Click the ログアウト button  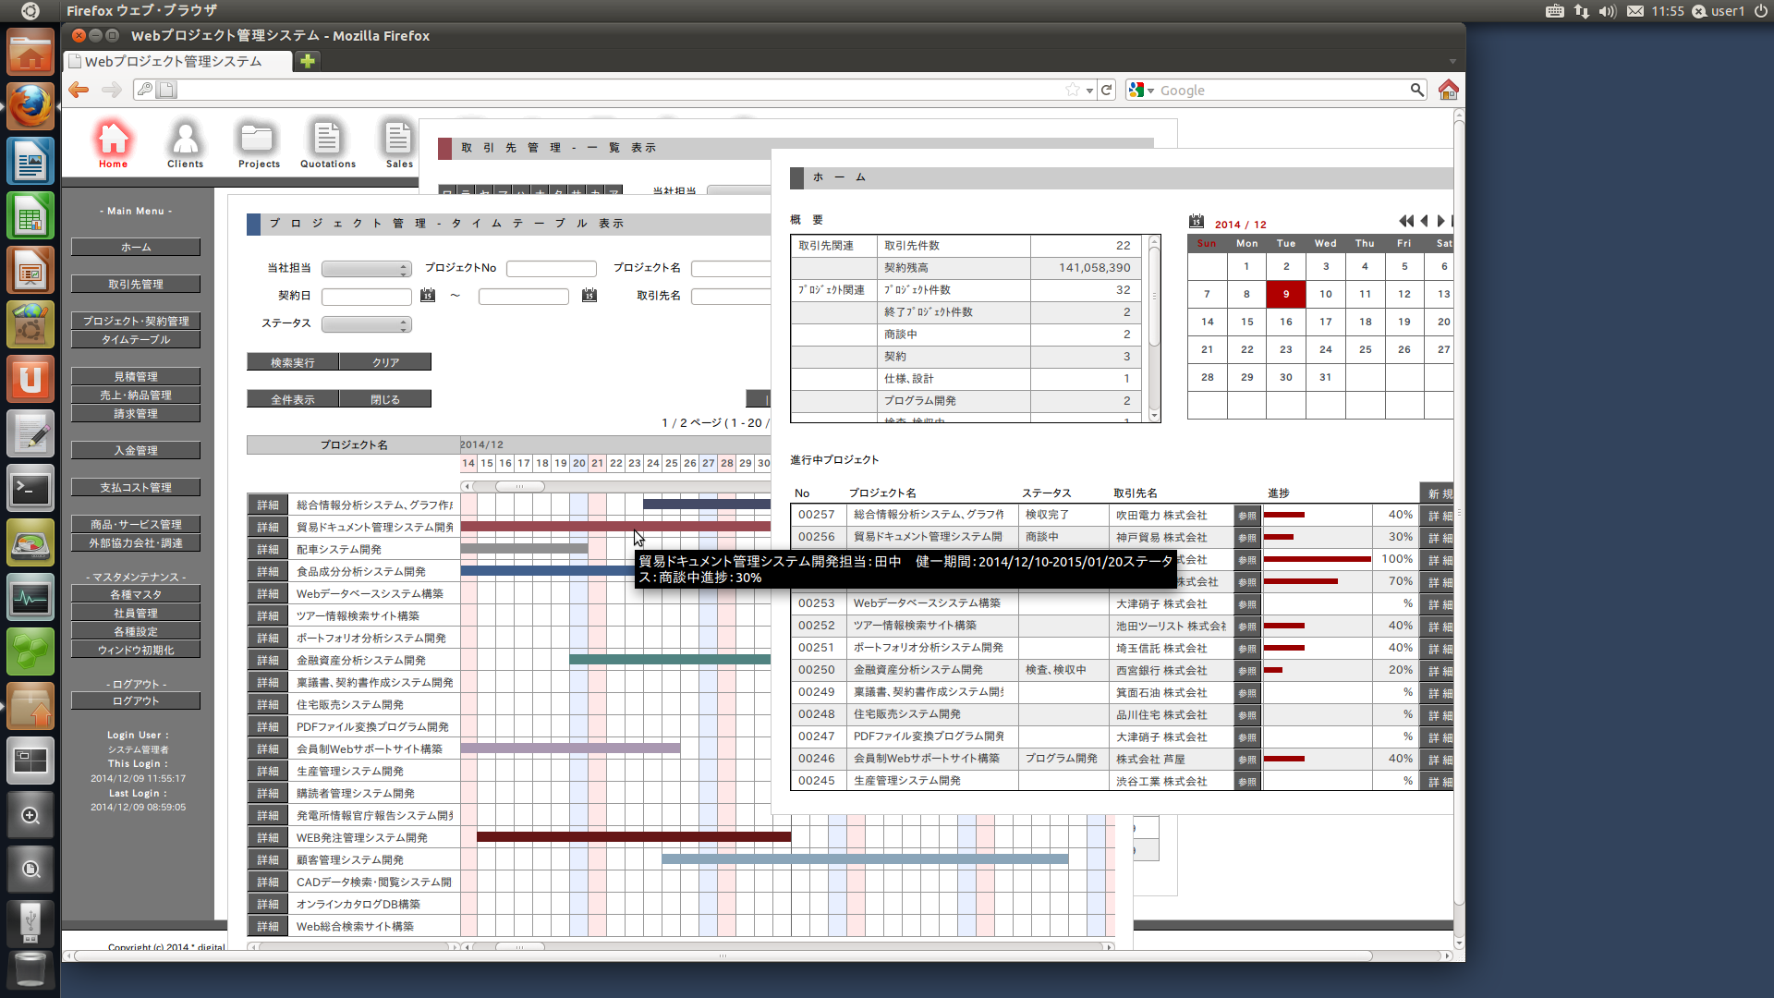136,701
